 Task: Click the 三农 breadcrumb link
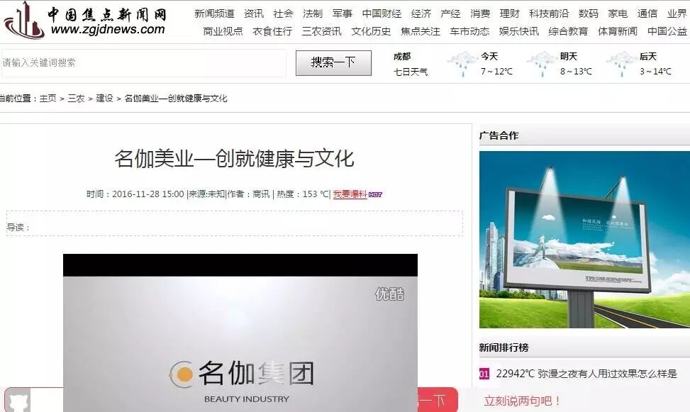(x=76, y=99)
